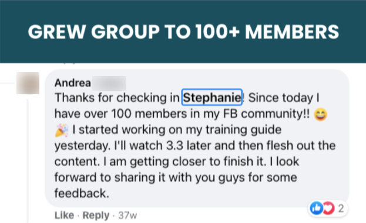
Task: Click the GREW GROUP TO 100+ MEMBERS heading
Action: pyautogui.click(x=183, y=32)
